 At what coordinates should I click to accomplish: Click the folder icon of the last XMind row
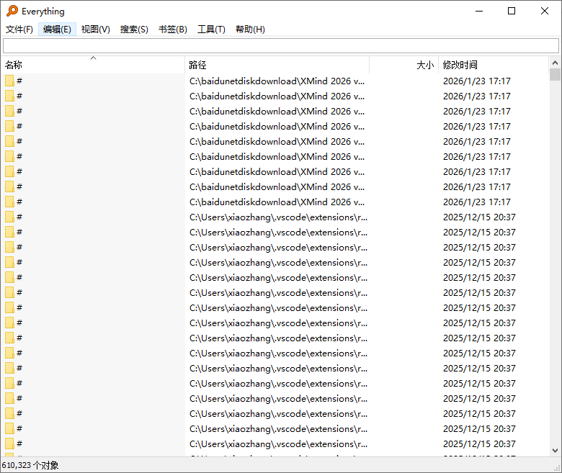[9, 202]
